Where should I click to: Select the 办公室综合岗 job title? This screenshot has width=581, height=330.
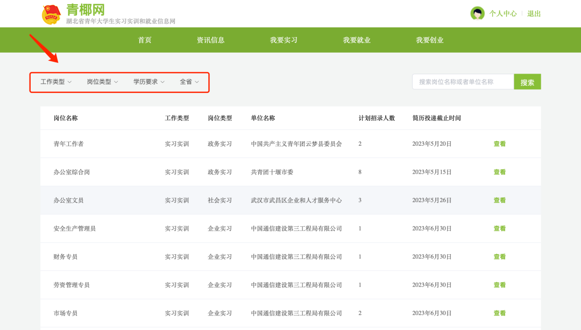72,172
